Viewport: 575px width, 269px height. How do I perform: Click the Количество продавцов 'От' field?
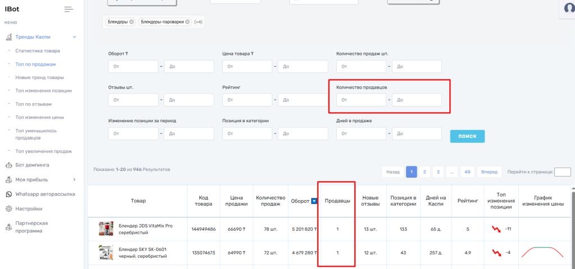(x=361, y=100)
